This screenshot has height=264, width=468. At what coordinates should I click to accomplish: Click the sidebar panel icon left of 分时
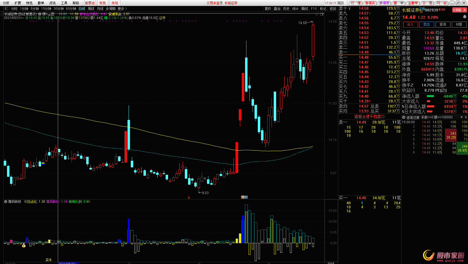[x=6, y=9]
